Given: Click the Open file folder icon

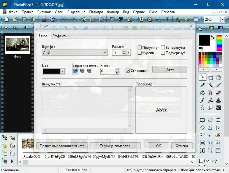Looking at the screenshot, I should 15,19.
